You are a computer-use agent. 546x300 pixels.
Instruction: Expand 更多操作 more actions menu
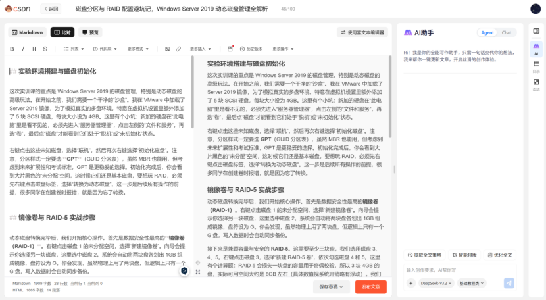click(x=283, y=49)
